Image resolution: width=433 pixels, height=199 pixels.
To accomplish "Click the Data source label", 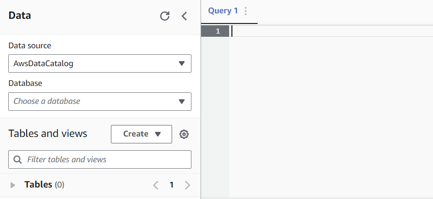I will 30,45.
